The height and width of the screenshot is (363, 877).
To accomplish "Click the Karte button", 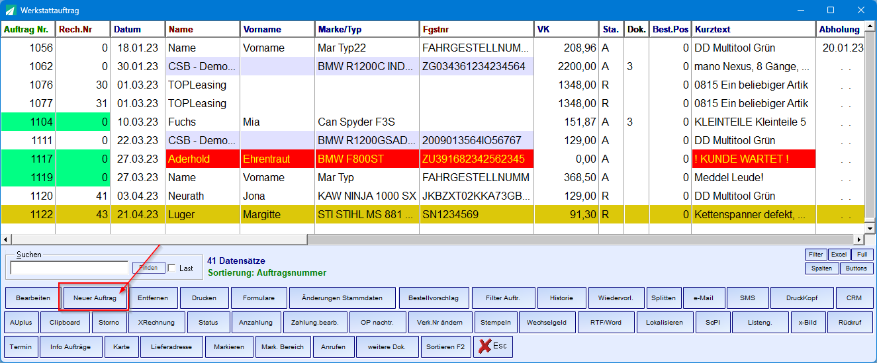I will (x=122, y=347).
